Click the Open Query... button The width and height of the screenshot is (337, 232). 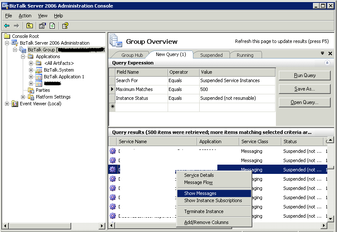point(305,102)
